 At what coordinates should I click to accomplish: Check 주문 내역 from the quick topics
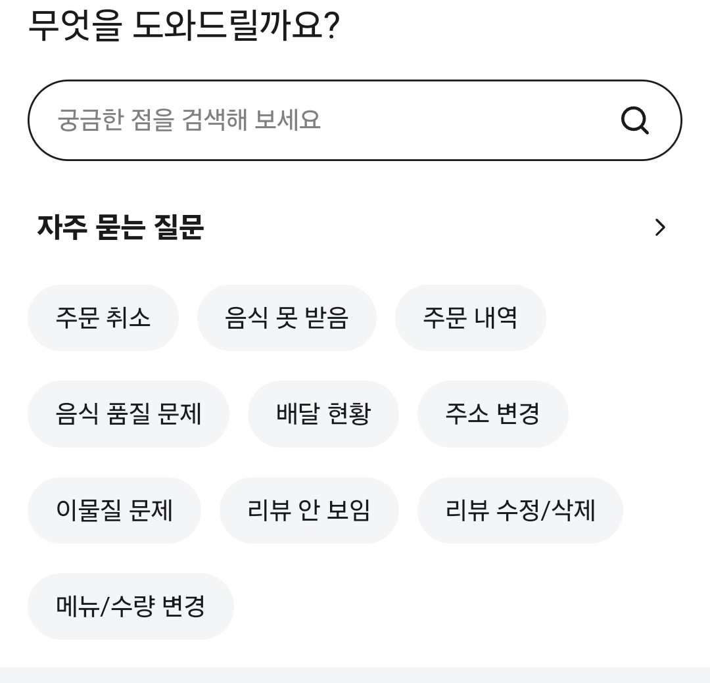470,318
